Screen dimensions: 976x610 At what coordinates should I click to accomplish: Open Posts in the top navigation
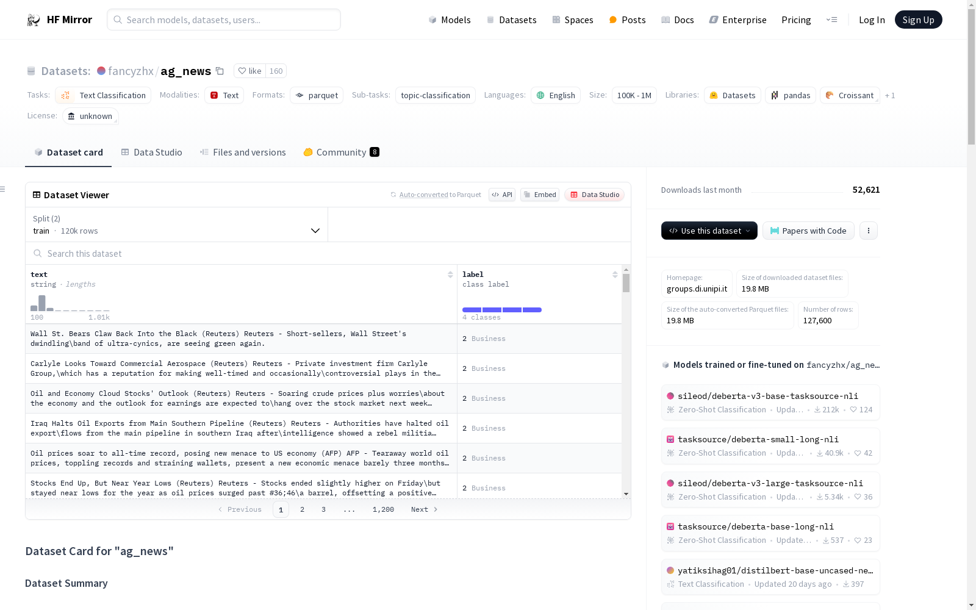[627, 20]
